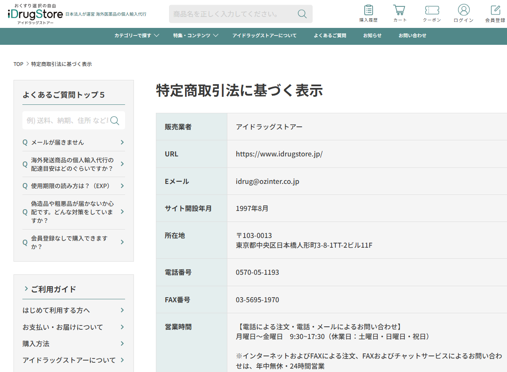
Task: Click arrow beside 偽造品や粗悪品 question
Action: [x=122, y=212]
